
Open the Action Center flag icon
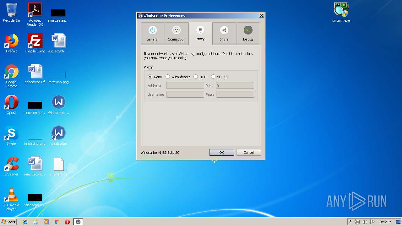pyautogui.click(x=372, y=222)
